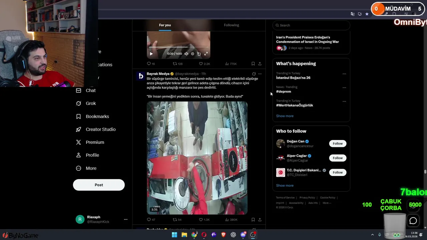The width and height of the screenshot is (427, 240).
Task: Open options for İstanbul Boğazı'na 26 trend
Action: coord(344,74)
